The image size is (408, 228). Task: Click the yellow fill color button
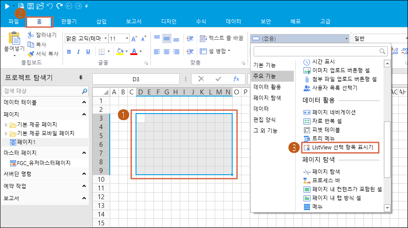[x=120, y=52]
